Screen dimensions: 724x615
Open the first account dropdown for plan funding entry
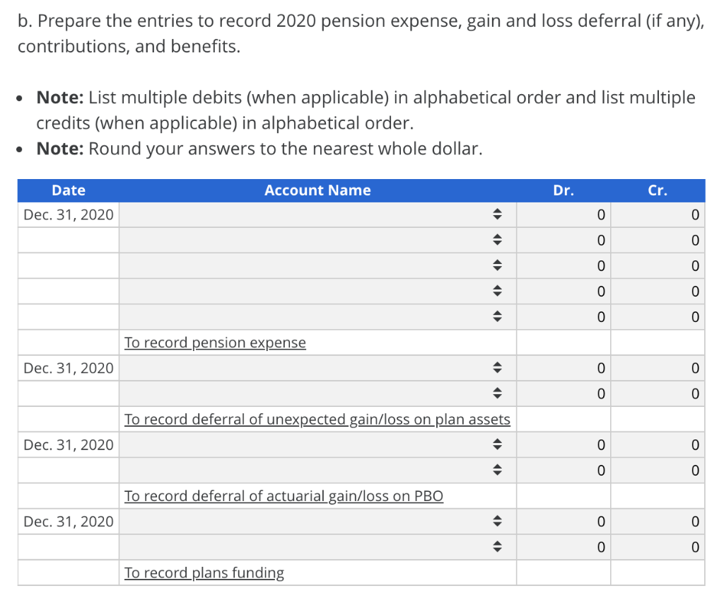498,522
